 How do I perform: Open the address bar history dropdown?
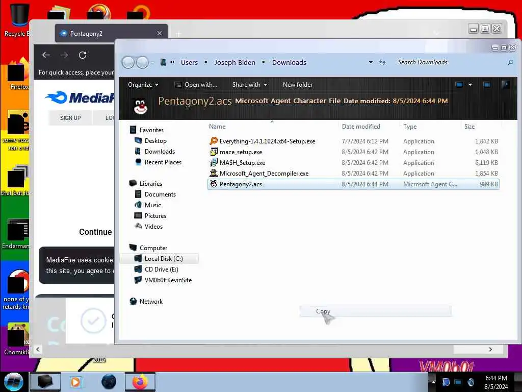click(371, 62)
